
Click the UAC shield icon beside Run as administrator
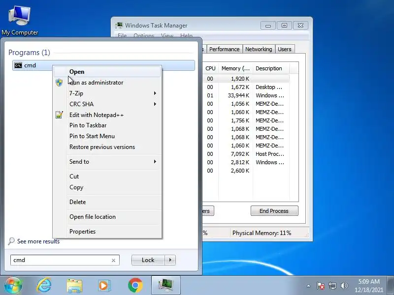pyautogui.click(x=59, y=83)
